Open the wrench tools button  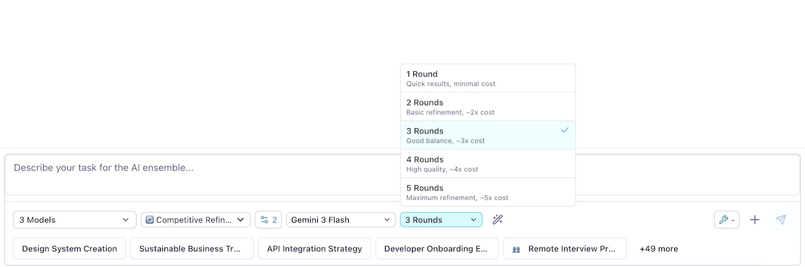[x=727, y=219]
